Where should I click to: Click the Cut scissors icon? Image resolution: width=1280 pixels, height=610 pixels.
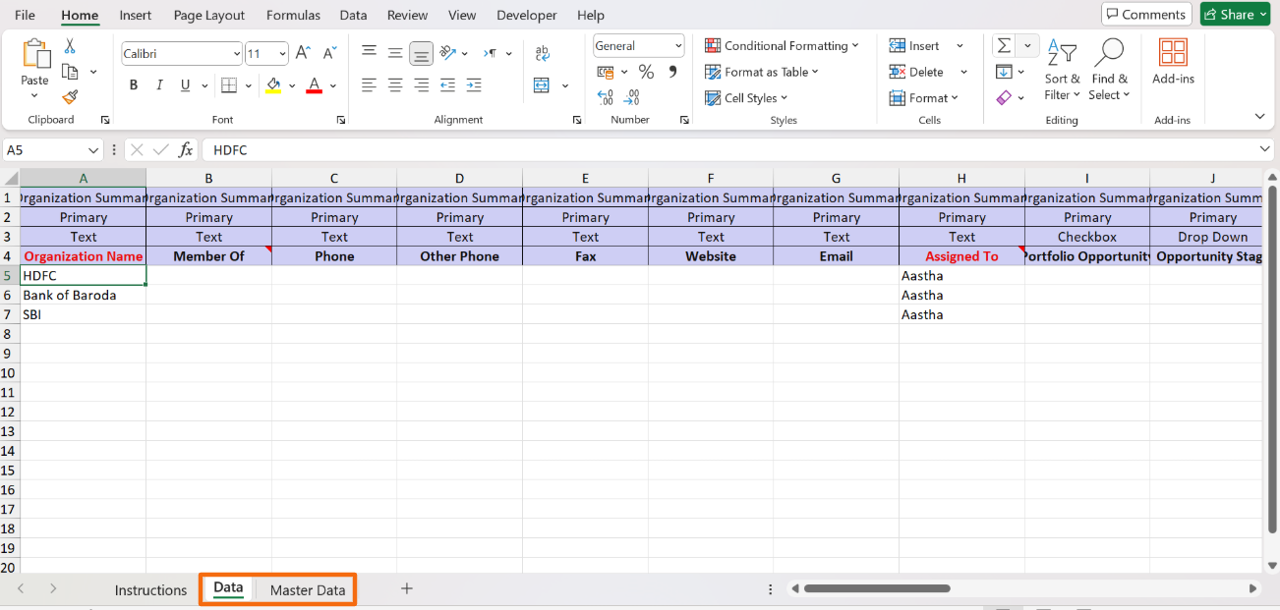click(70, 46)
